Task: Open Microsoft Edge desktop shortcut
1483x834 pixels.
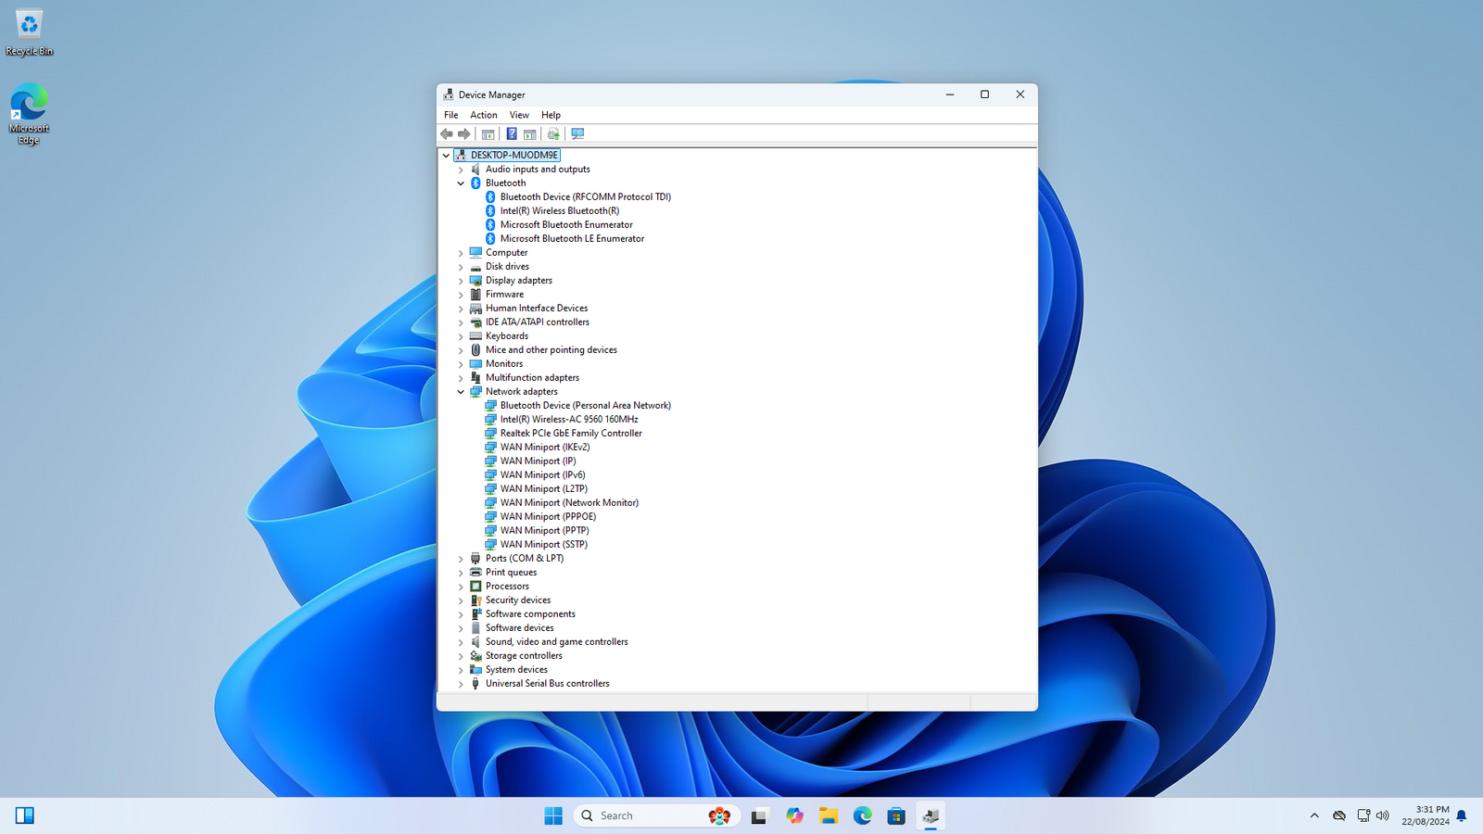Action: [x=29, y=114]
